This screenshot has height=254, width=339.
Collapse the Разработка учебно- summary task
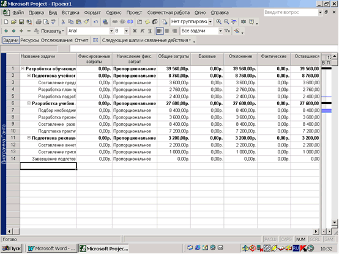coord(29,103)
